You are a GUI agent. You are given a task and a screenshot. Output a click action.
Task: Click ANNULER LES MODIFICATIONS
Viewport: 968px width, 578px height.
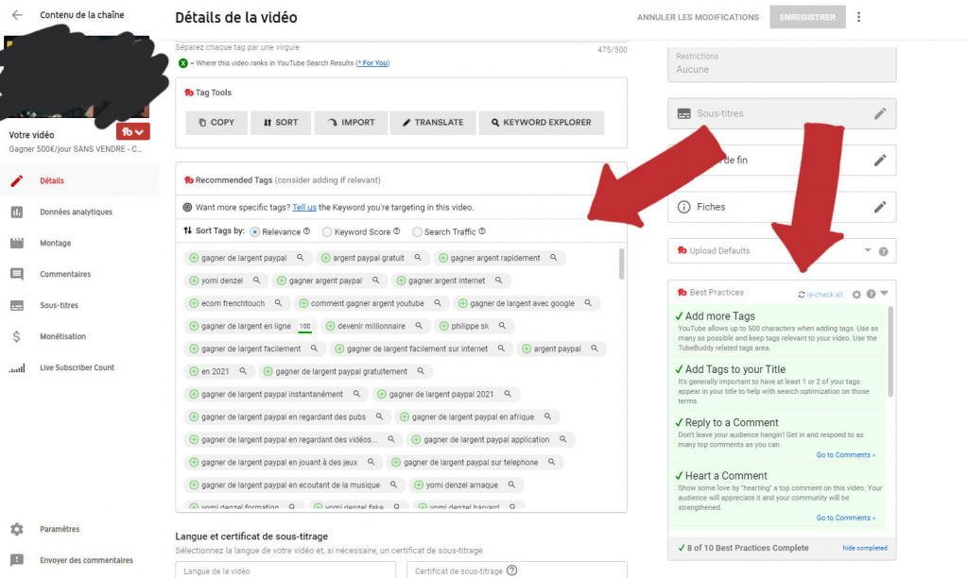698,17
